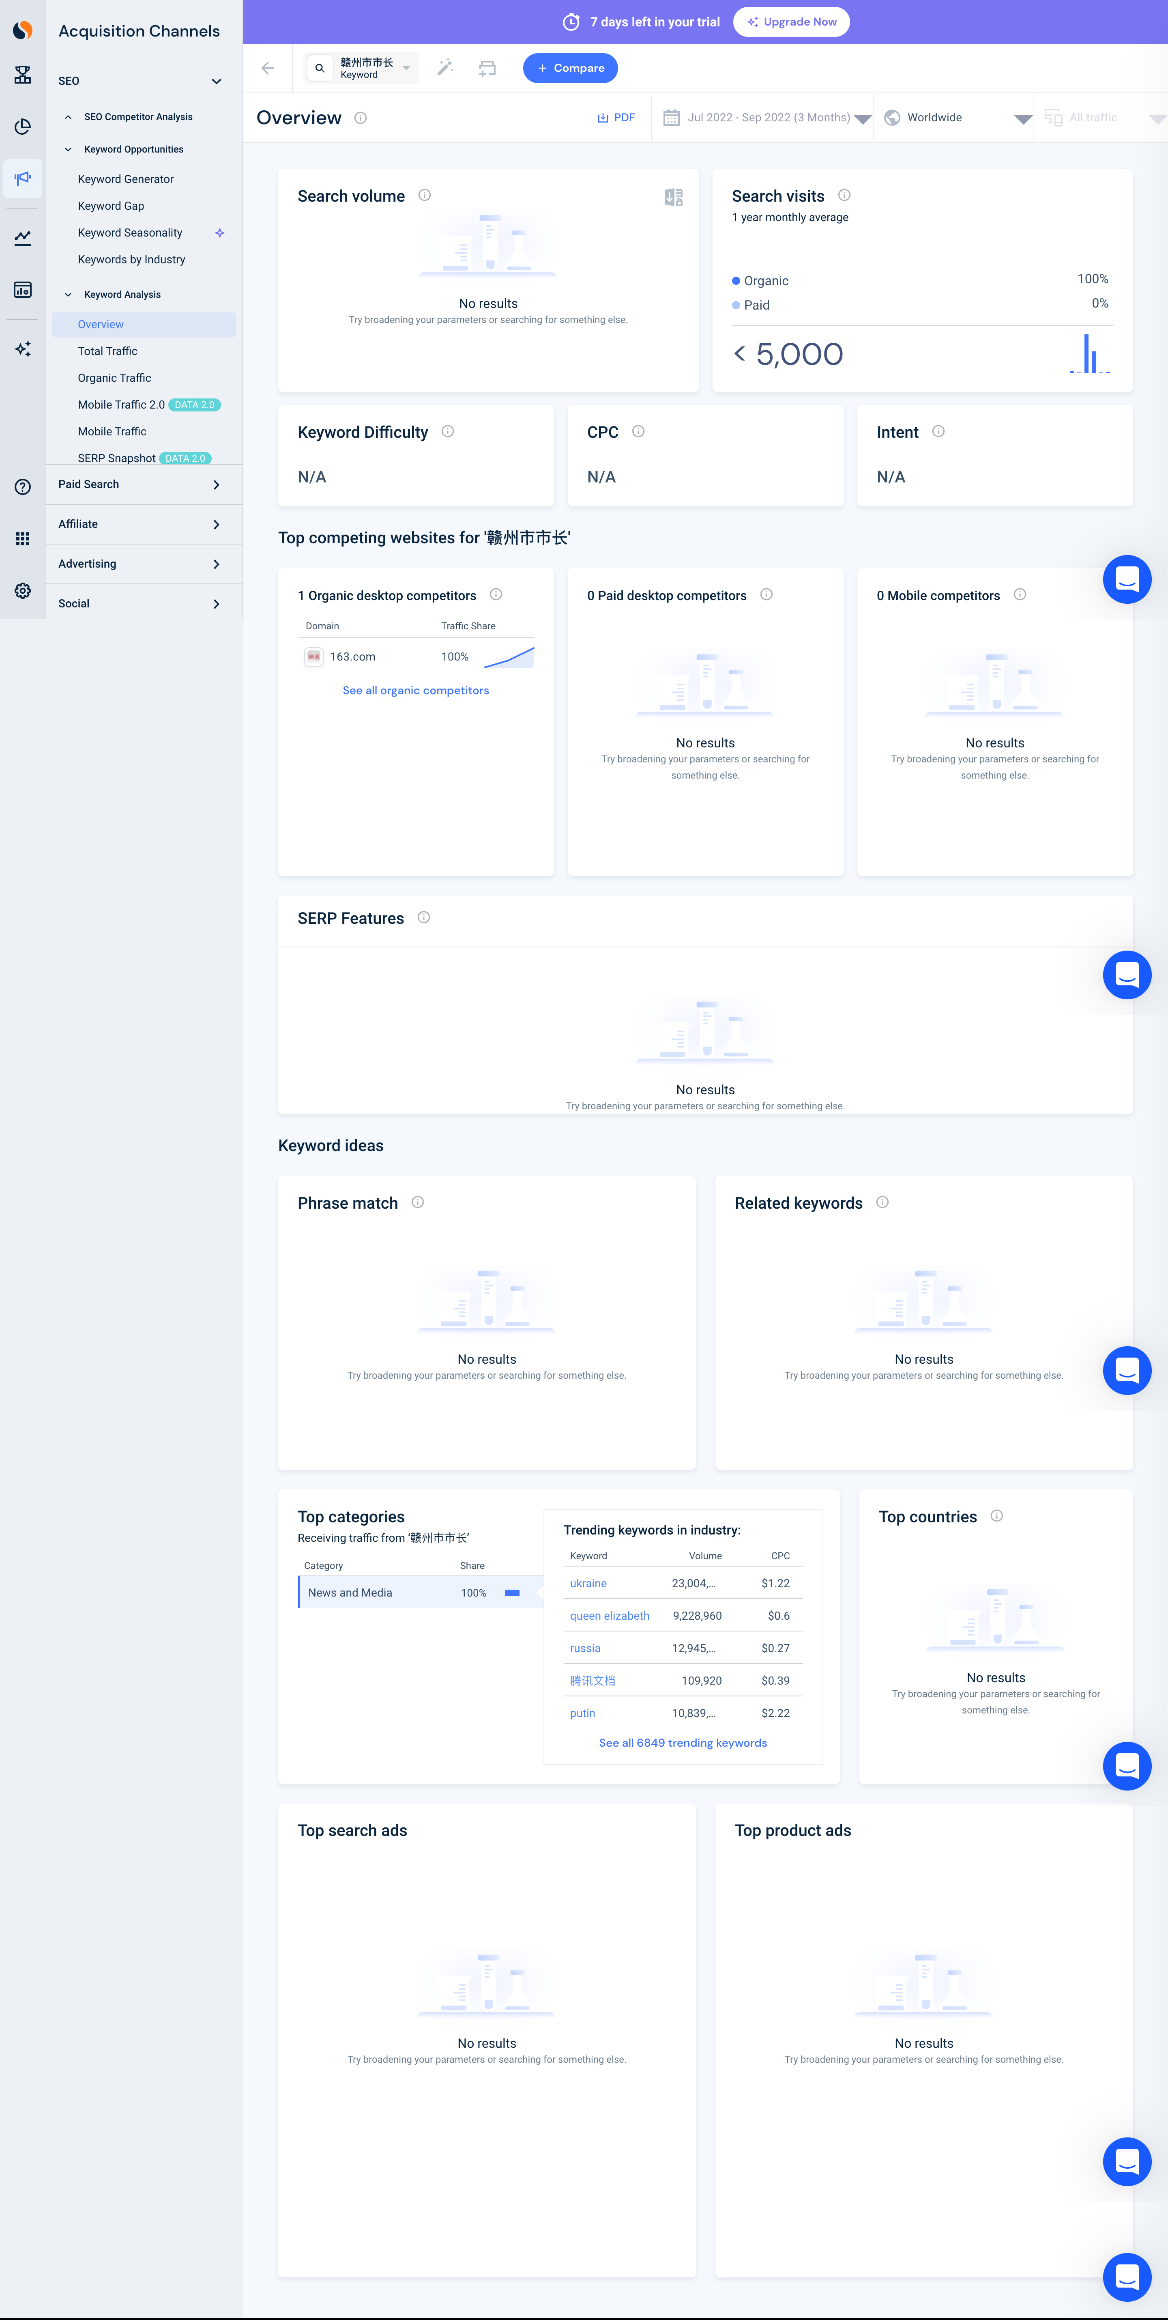Viewport: 1168px width, 2320px height.
Task: Open the megaphone acquisition channels icon
Action: pos(23,179)
